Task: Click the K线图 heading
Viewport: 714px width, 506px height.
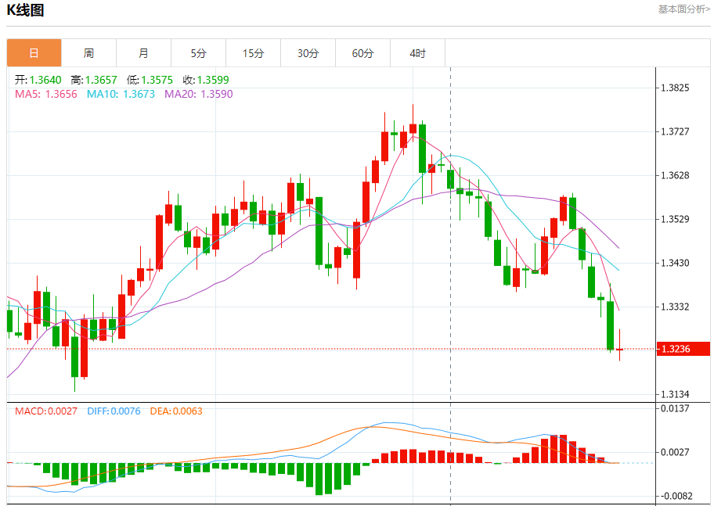Action: (25, 10)
